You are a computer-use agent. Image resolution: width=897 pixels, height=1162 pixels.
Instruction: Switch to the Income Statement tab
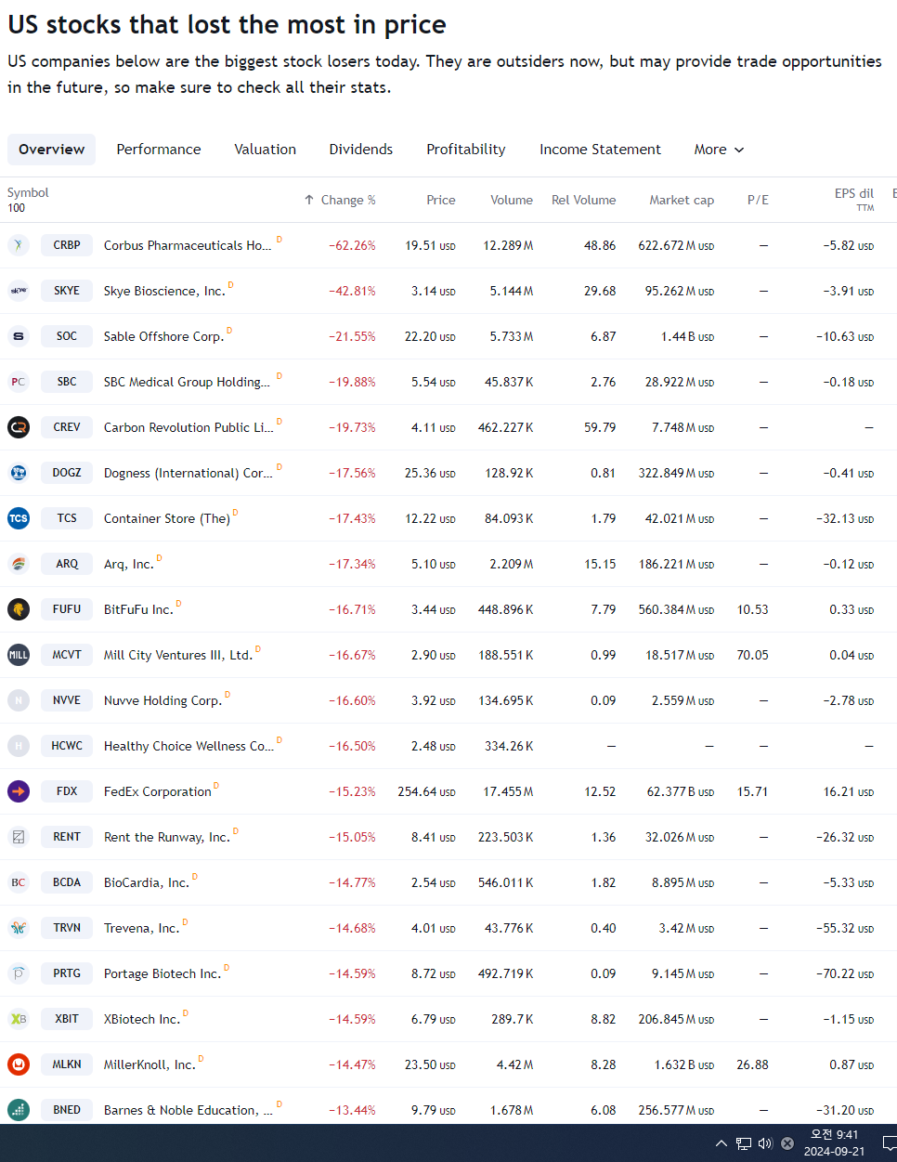(601, 150)
